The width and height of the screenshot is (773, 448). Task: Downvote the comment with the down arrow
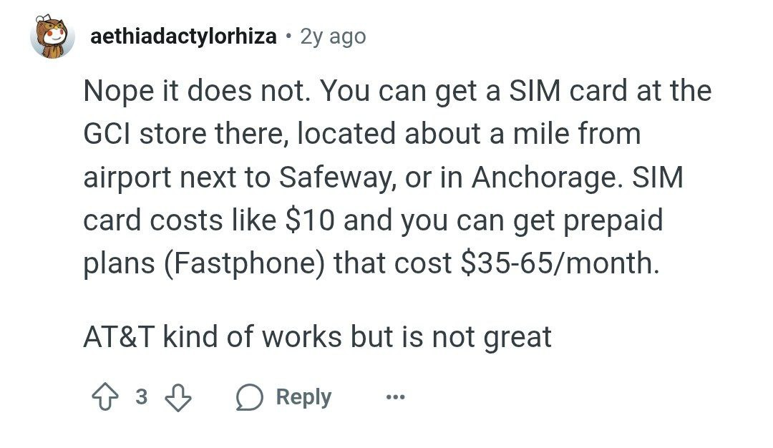coord(177,397)
